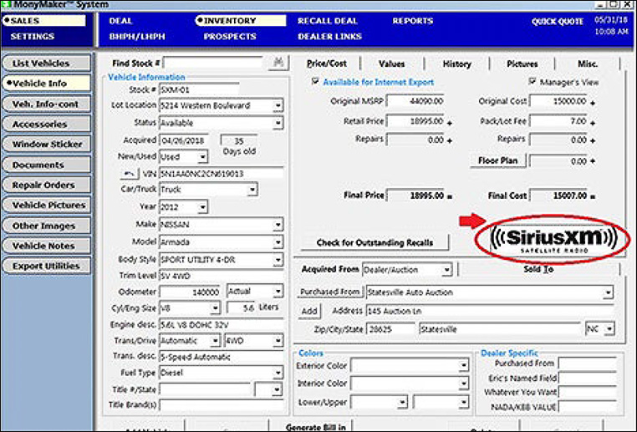637x432 pixels.
Task: Click the Other Images sidebar button
Action: pos(46,226)
